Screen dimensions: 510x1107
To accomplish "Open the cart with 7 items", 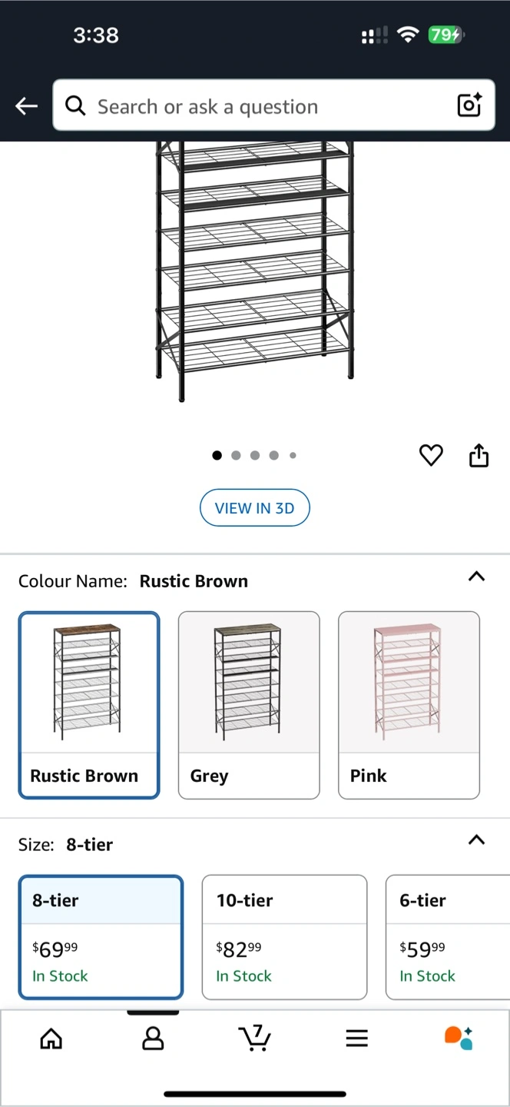I will pyautogui.click(x=254, y=1038).
